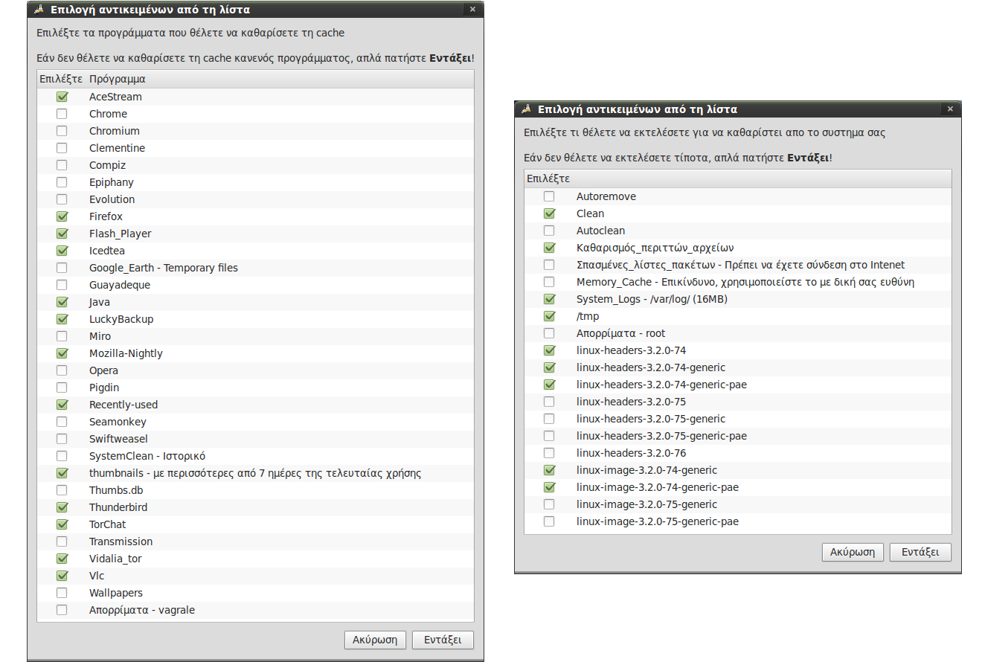Screen dimensions: 982x662
Task: Check the Απορρίματα - vagrale checkbox
Action: pyautogui.click(x=62, y=610)
